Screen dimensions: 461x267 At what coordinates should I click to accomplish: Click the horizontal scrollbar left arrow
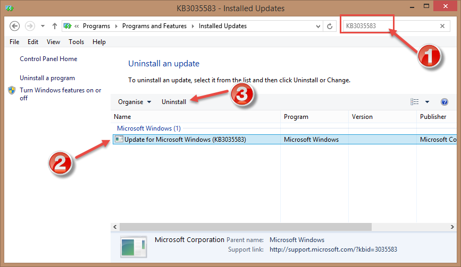tap(115, 227)
